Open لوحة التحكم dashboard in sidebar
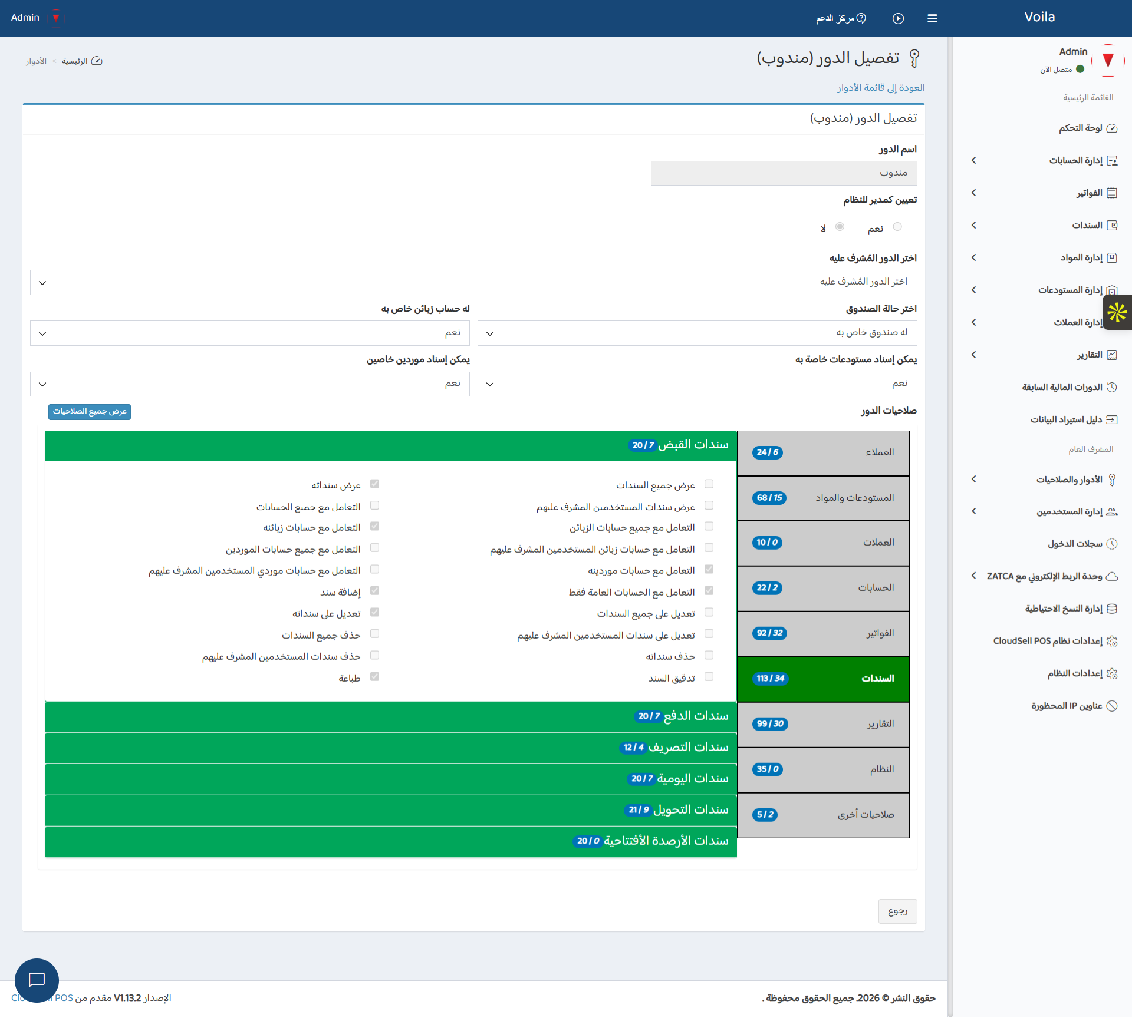1132x1018 pixels. (x=1088, y=128)
